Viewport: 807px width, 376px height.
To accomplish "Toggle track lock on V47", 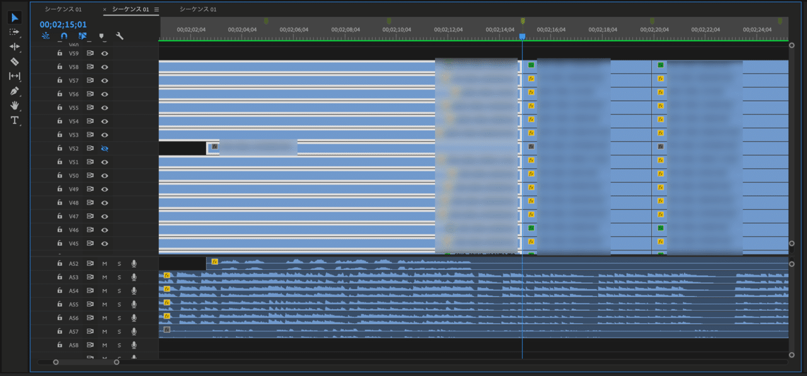I will [x=60, y=216].
